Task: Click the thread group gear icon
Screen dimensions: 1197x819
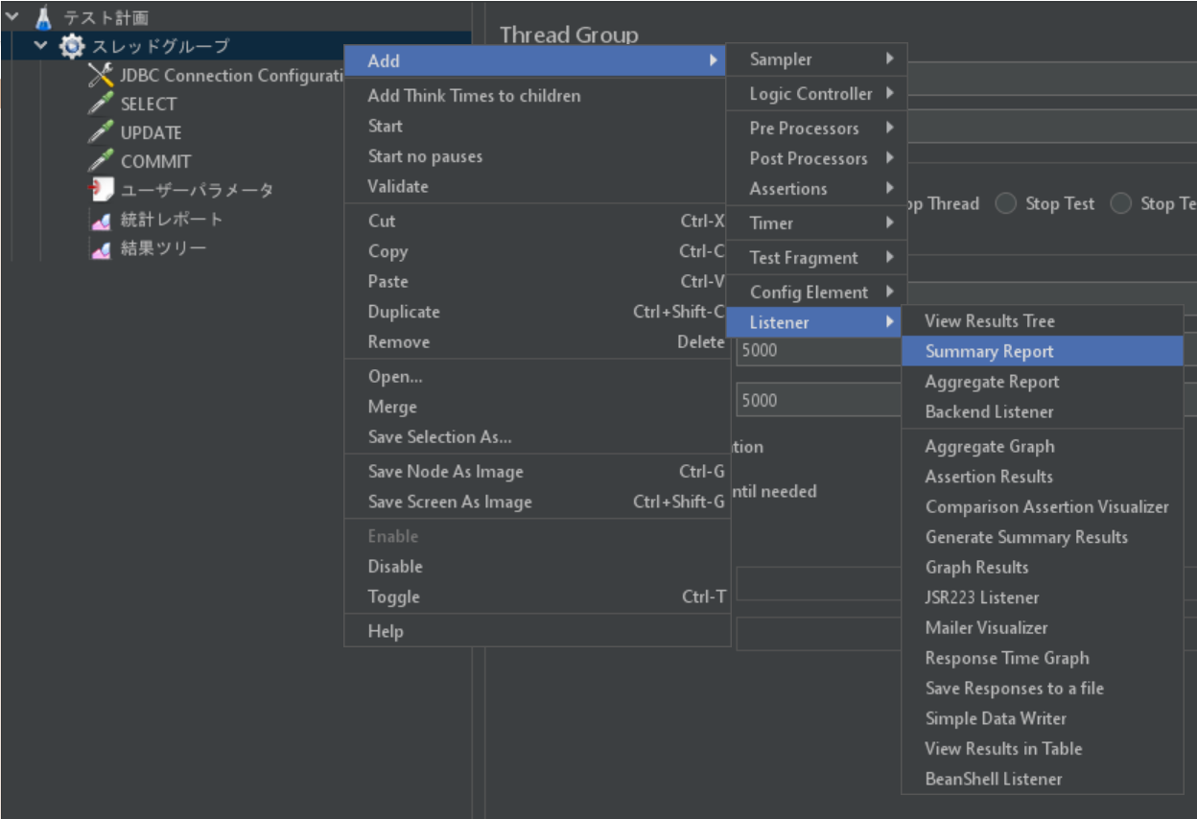Action: tap(72, 46)
